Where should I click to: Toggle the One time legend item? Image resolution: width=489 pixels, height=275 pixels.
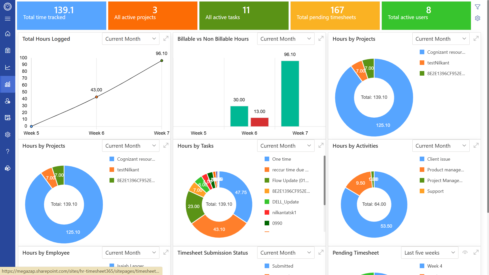click(x=281, y=159)
